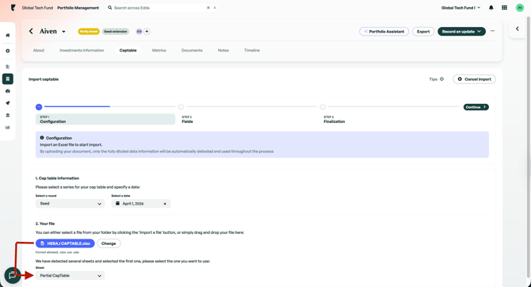Viewport: 531px width, 287px height.
Task: Click the Tips lightbulb icon
Action: click(441, 79)
